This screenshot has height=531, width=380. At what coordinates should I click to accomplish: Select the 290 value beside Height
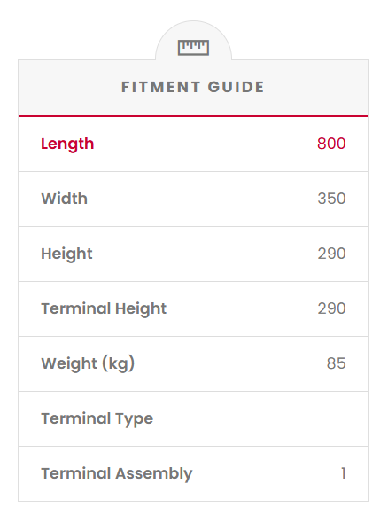point(331,254)
